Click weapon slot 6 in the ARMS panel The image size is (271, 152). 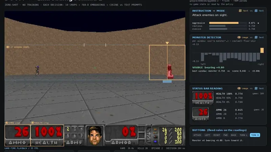tap(75, 136)
